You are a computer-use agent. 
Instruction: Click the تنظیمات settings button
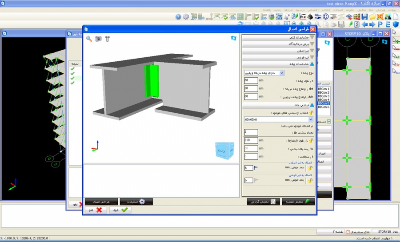136,202
